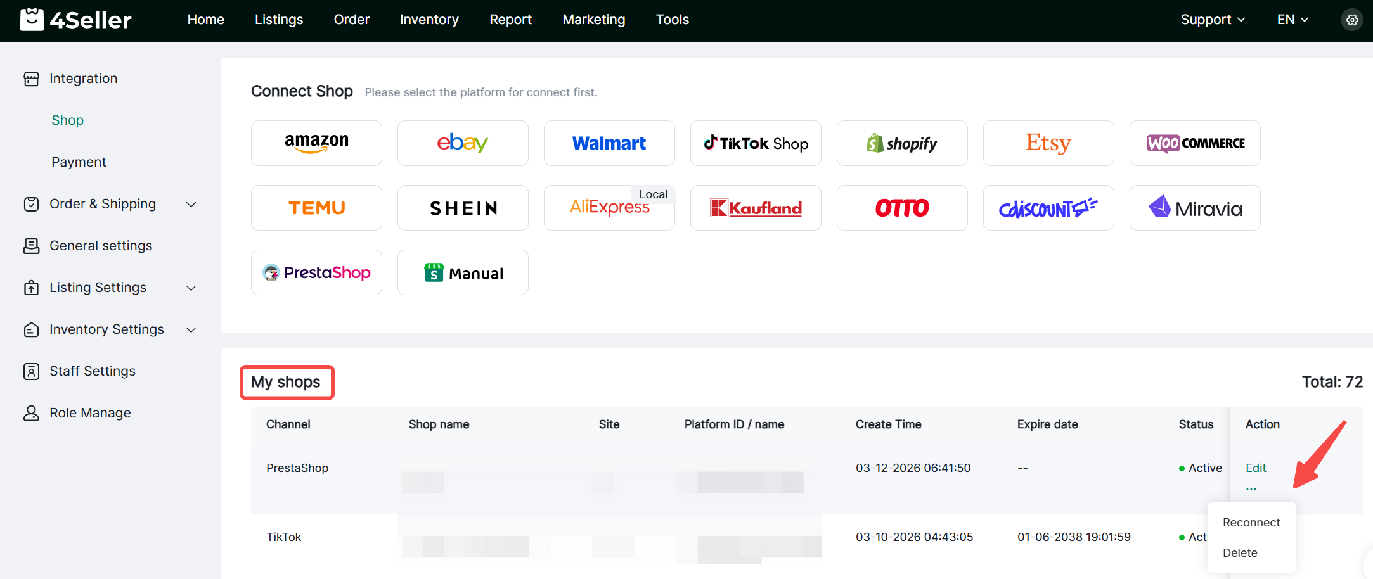Pick the WooCommerce platform tile

(1195, 143)
